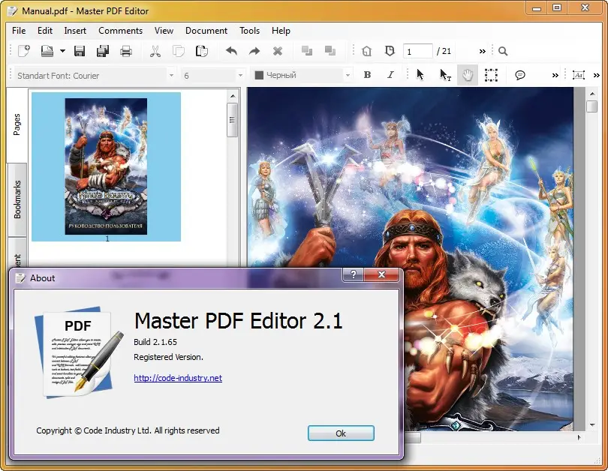This screenshot has width=608, height=471.
Task: Expand the open-file dropdown arrow
Action: pyautogui.click(x=62, y=51)
